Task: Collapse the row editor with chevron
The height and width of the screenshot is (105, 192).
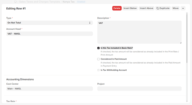Action: coord(183,8)
